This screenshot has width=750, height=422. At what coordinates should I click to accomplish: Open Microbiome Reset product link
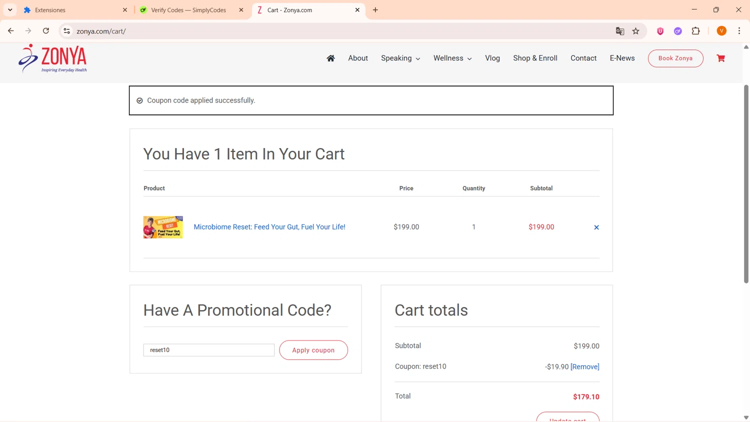click(x=269, y=227)
